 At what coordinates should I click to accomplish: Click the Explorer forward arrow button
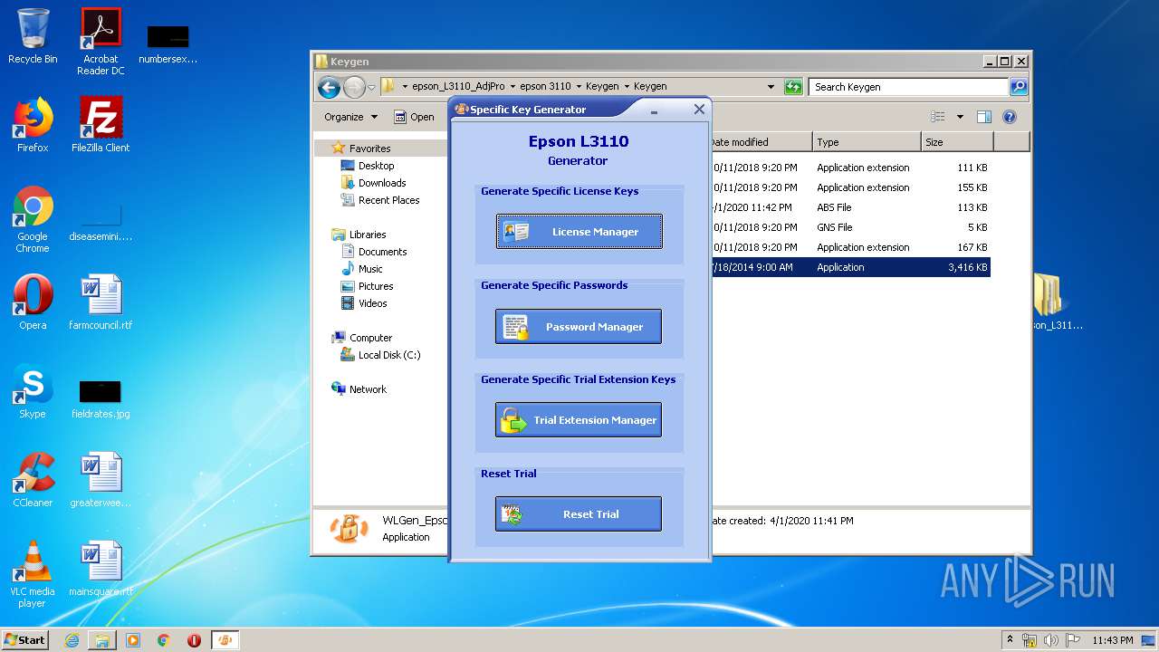point(354,87)
